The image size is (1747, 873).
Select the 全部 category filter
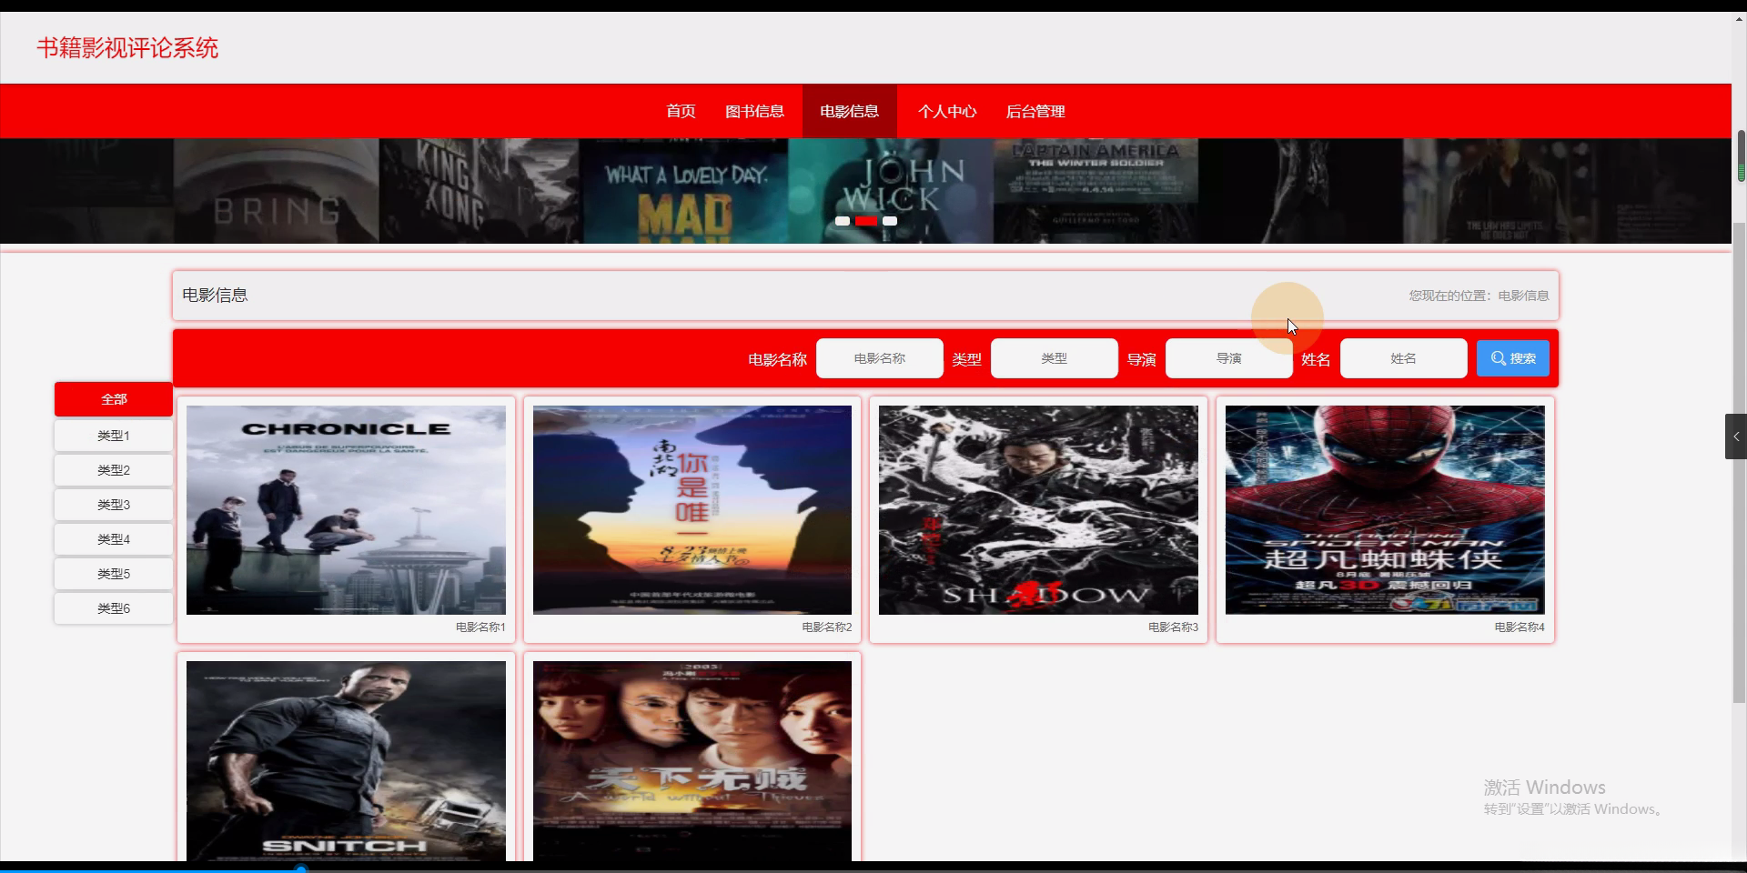(x=114, y=399)
